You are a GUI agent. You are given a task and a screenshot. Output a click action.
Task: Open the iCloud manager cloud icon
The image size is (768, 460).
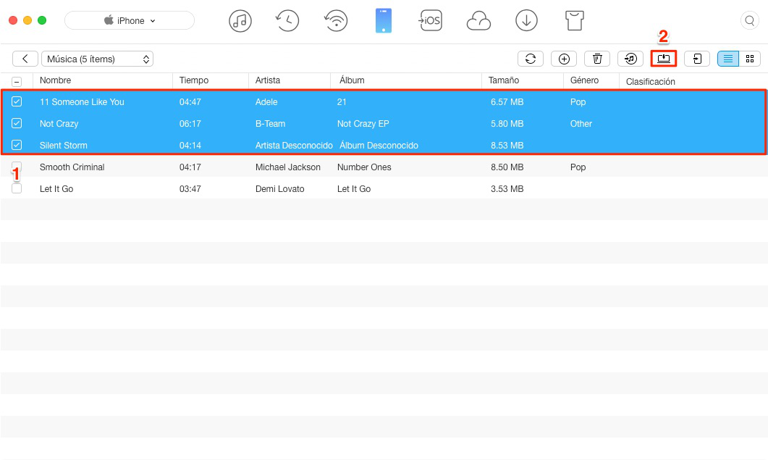478,21
